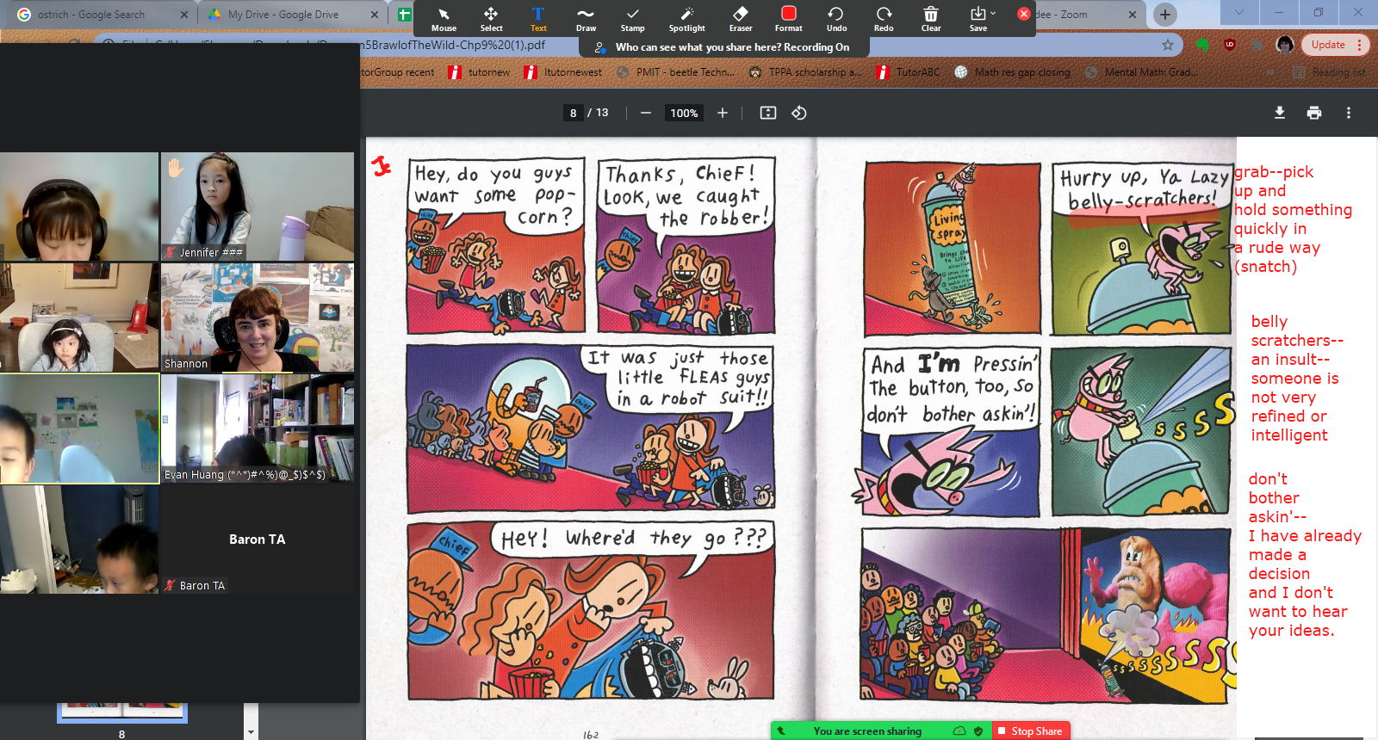Viewport: 1378px width, 740px height.
Task: Select Shannon's video tile
Action: 258,318
